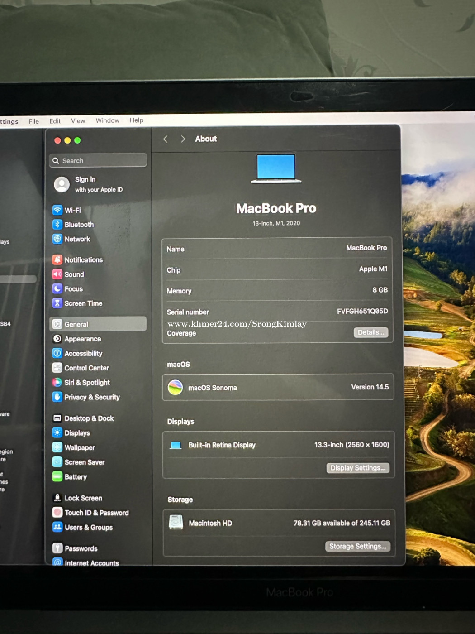Open Appearance icon in sidebar
The image size is (475, 634).
tap(57, 339)
